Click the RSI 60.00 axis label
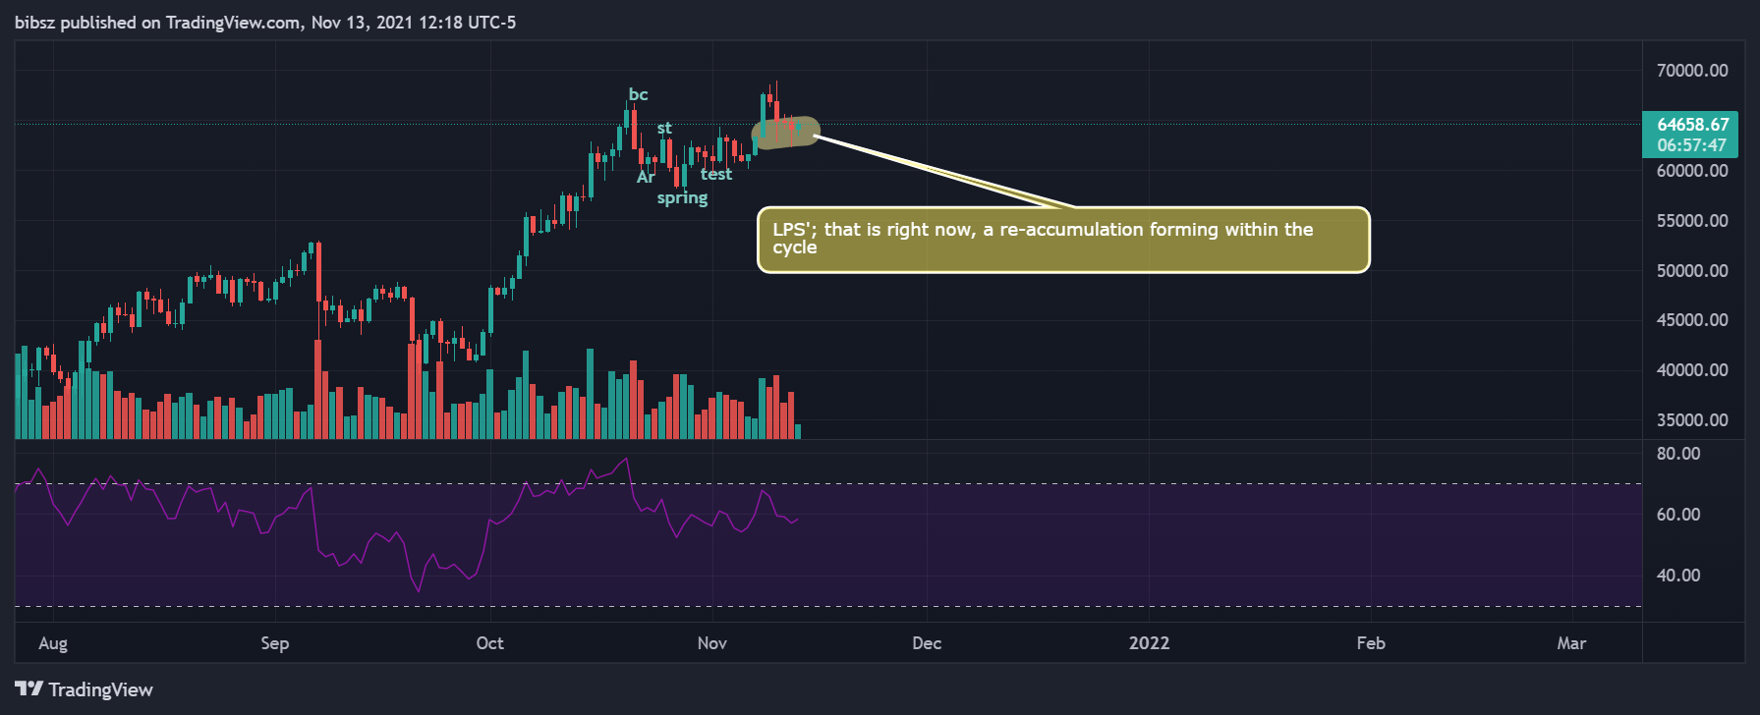Viewport: 1760px width, 715px height. [1678, 515]
